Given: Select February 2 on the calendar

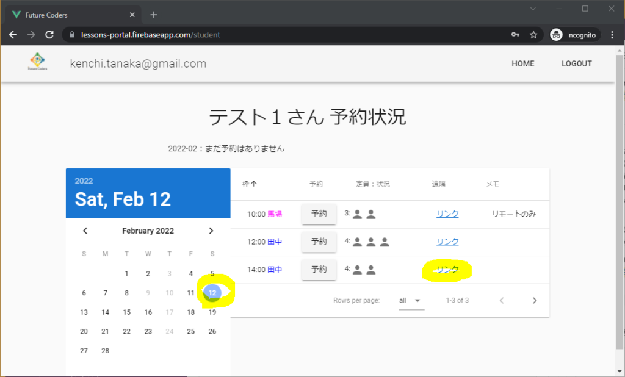Looking at the screenshot, I should pyautogui.click(x=148, y=274).
